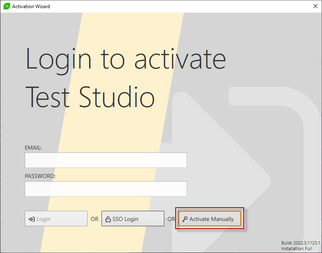The width and height of the screenshot is (322, 253).
Task: Click the Build 2022.3.1123.1 version text
Action: pos(301,243)
